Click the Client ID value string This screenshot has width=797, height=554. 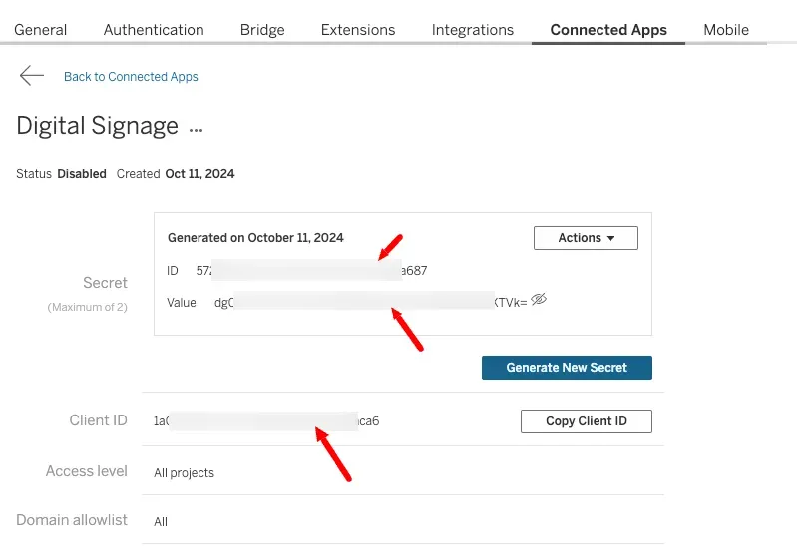coord(266,421)
